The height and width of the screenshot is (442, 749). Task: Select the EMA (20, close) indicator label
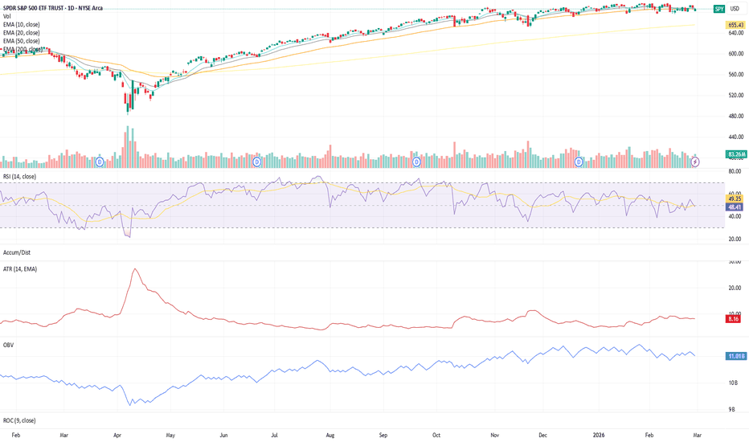click(x=22, y=32)
